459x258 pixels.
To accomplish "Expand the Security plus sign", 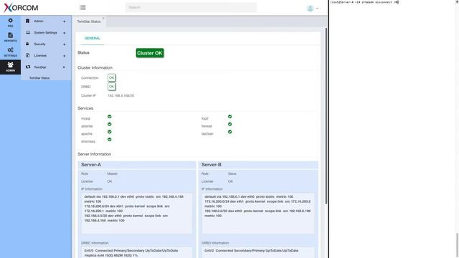I will [x=64, y=44].
